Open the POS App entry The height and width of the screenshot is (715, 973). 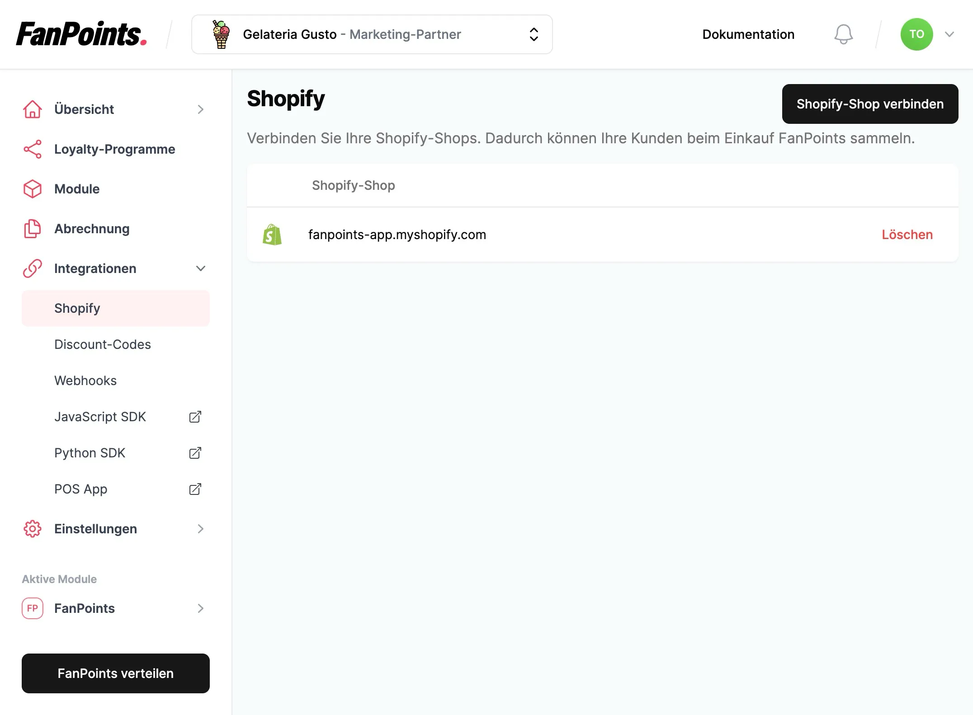click(x=116, y=489)
